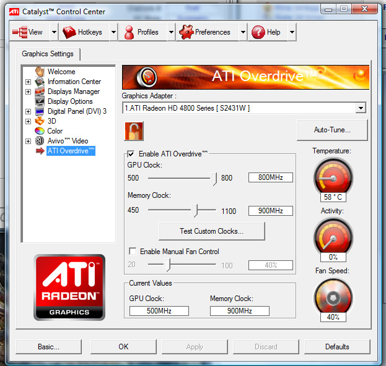Click the GPU Clock slider thumb

213,179
